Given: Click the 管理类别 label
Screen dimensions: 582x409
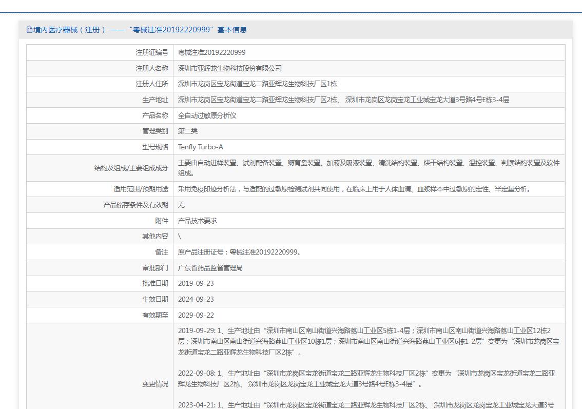Looking at the screenshot, I should (155, 131).
